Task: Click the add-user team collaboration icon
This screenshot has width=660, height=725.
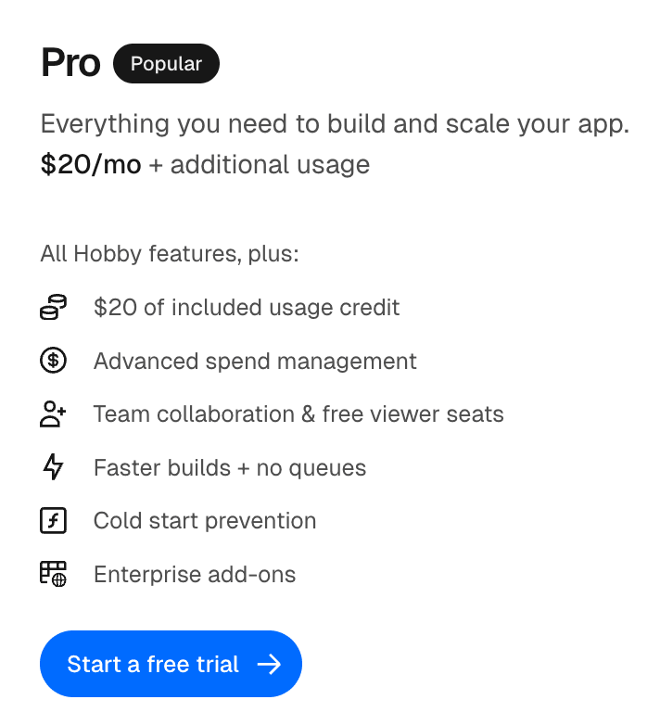Action: click(54, 414)
